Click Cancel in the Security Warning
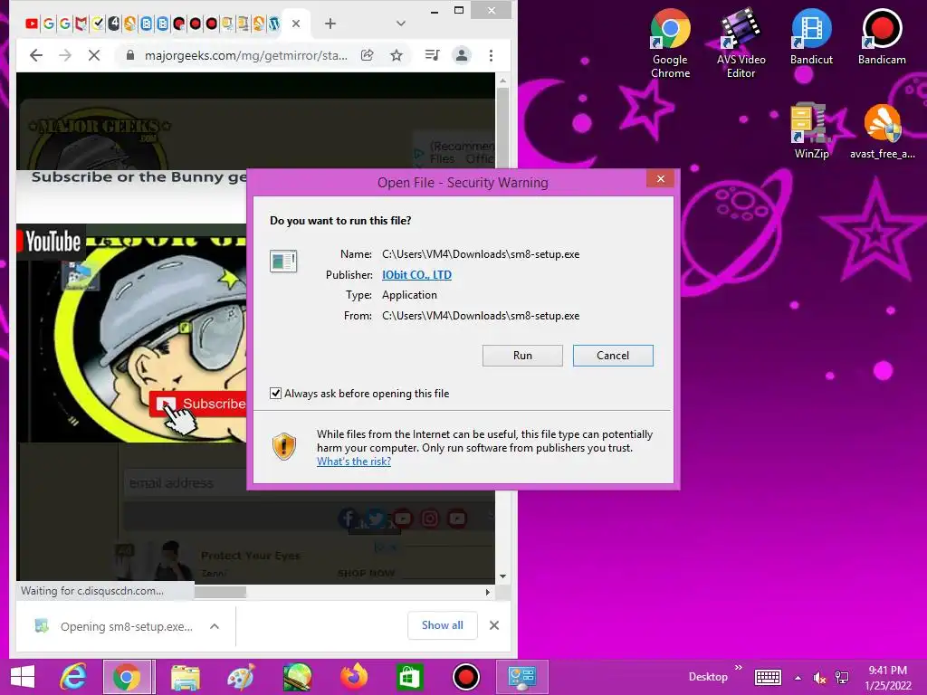The width and height of the screenshot is (927, 695). coord(613,356)
